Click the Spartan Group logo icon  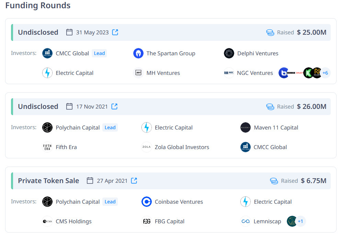[x=138, y=53]
